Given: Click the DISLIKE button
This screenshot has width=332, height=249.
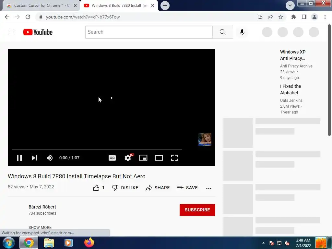Looking at the screenshot, I should pos(125,188).
